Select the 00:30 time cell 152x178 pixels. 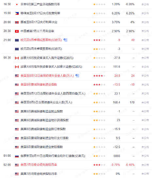click(x=7, y=58)
